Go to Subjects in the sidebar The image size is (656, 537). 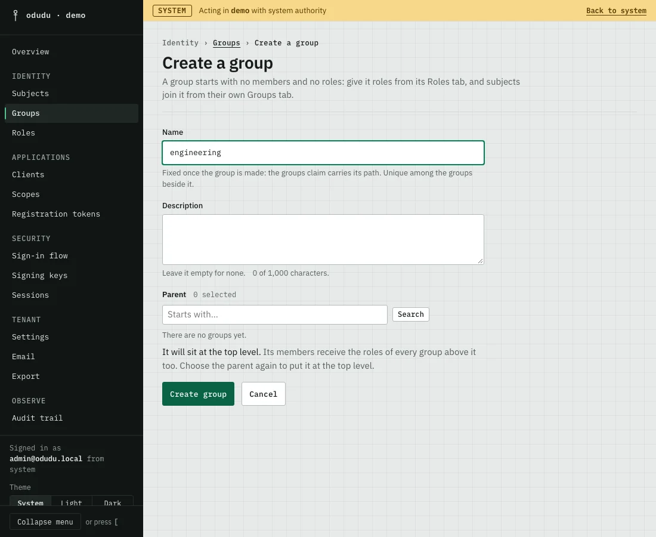[x=72, y=93]
